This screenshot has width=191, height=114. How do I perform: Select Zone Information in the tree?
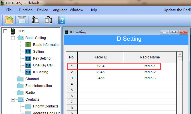pos(39,86)
